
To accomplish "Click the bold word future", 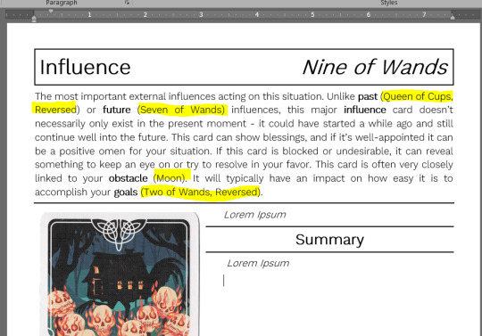I will [117, 110].
